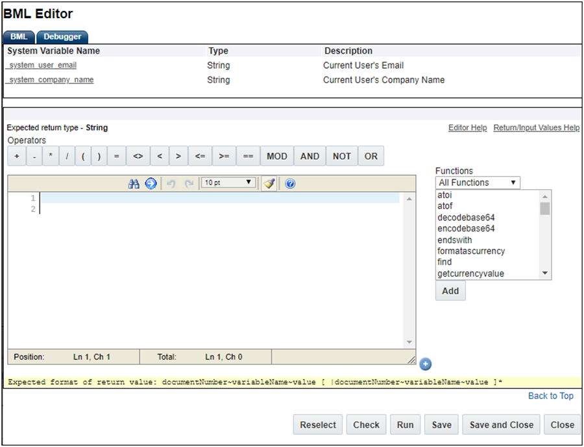Insert the <= operator
The image size is (584, 447).
click(x=200, y=156)
